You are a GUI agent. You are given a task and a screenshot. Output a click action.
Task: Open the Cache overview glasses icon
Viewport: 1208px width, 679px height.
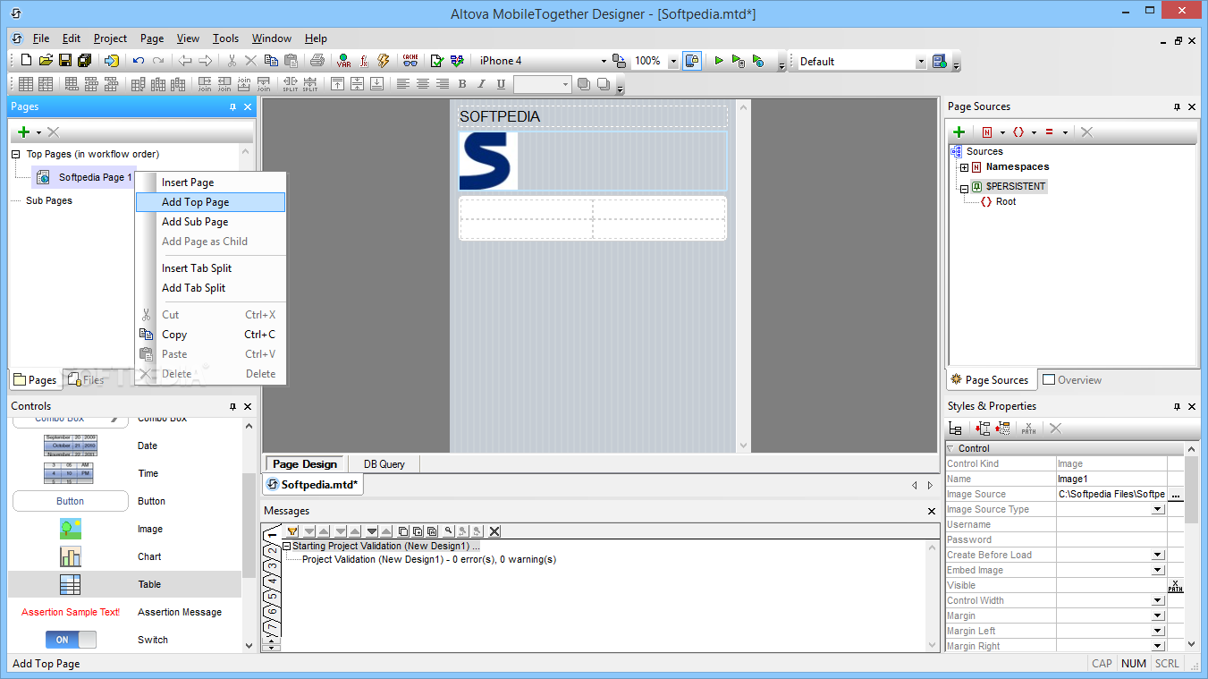(x=410, y=61)
